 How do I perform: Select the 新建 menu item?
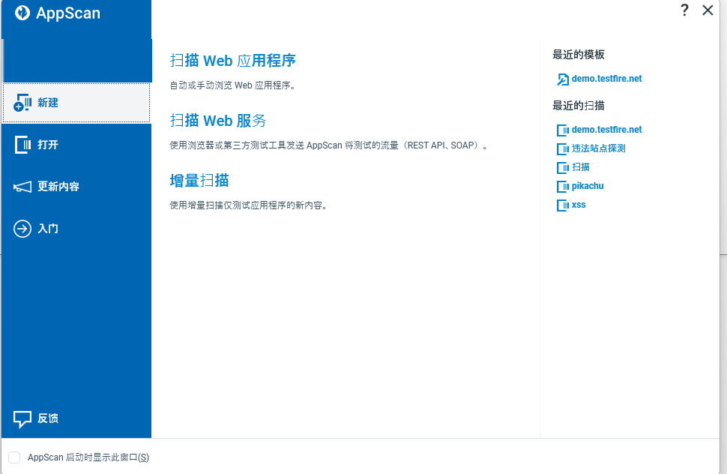coord(76,103)
